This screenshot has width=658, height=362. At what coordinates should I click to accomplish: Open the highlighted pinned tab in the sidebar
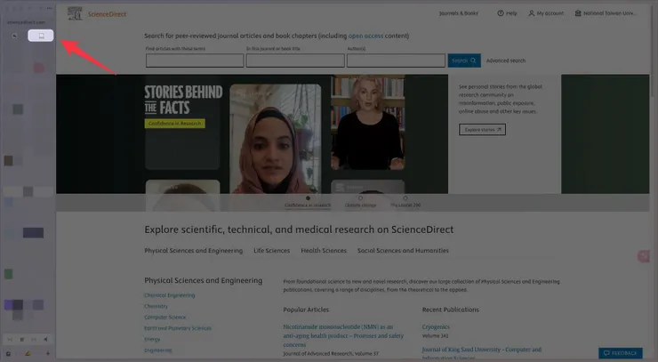[41, 36]
